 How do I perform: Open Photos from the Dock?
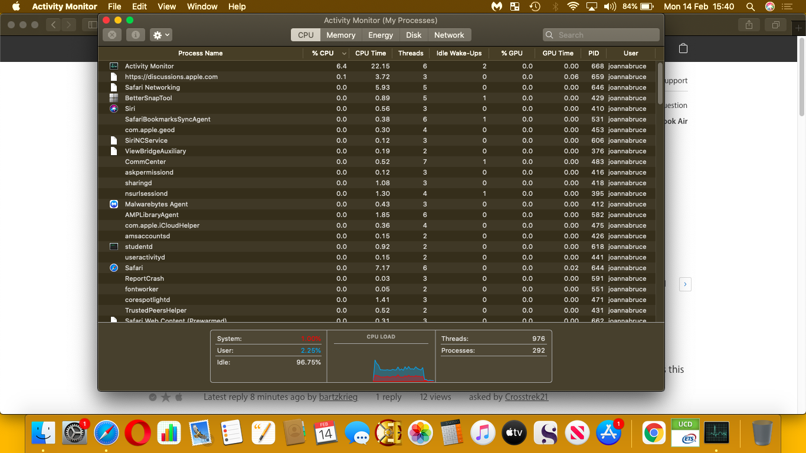pos(421,434)
